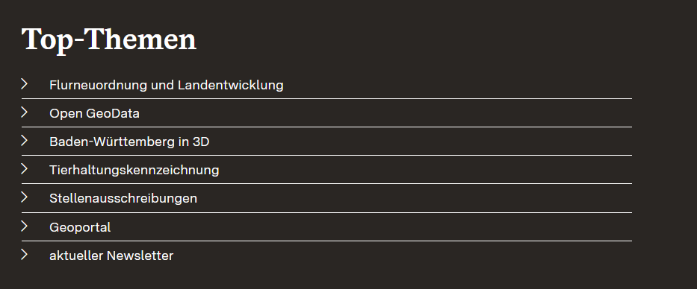Select the chevron icon for Geoportal
The image size is (697, 289).
[x=25, y=226]
